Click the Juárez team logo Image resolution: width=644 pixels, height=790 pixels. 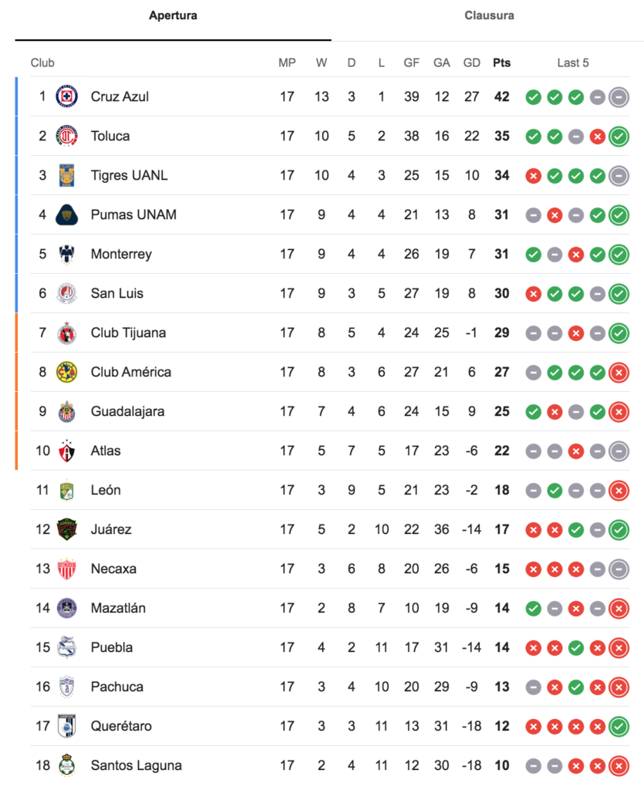[x=66, y=529]
